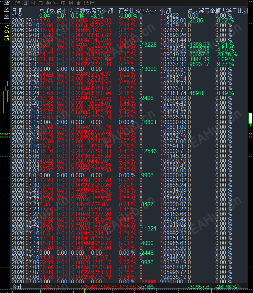The image size is (253, 293).
Task: Select the 2026.07.24 date row
Action: tap(26, 204)
